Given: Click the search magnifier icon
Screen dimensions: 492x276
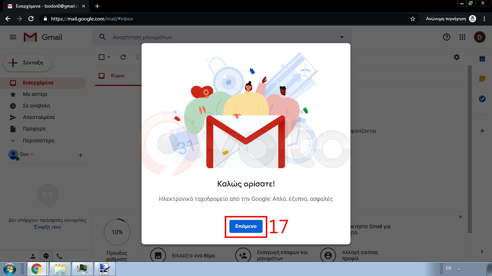Looking at the screenshot, I should [103, 37].
